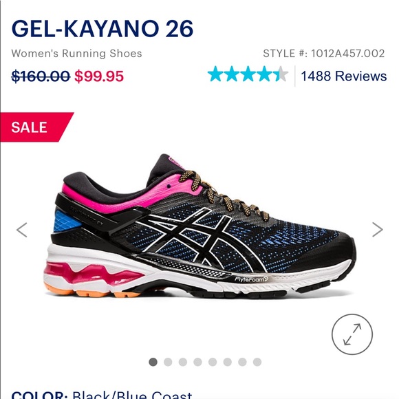Click the $99.95 sale price

click(x=99, y=76)
